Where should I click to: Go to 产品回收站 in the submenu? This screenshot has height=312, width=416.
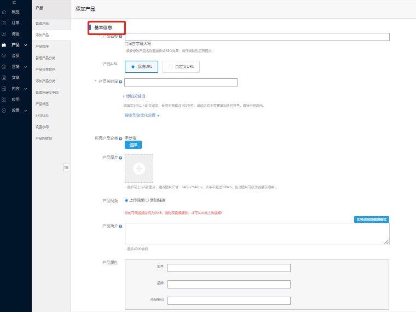[44, 138]
